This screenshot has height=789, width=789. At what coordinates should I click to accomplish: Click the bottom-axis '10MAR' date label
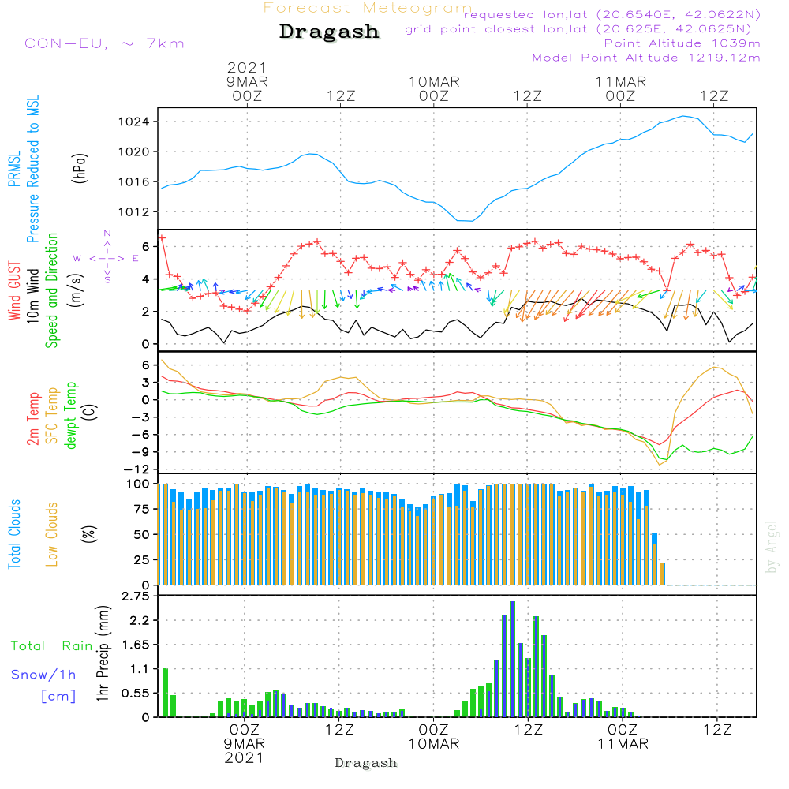(x=433, y=744)
